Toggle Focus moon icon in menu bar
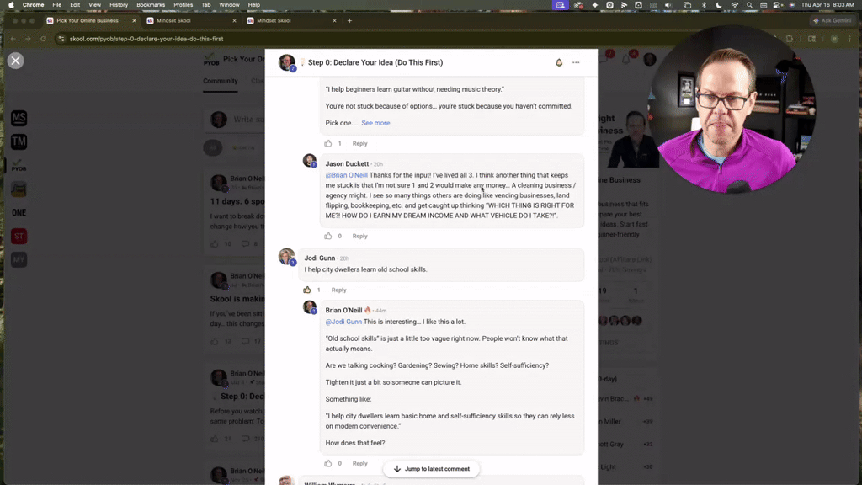The width and height of the screenshot is (862, 485). click(719, 5)
